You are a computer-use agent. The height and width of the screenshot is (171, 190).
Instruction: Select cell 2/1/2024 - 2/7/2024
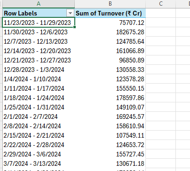point(39,117)
